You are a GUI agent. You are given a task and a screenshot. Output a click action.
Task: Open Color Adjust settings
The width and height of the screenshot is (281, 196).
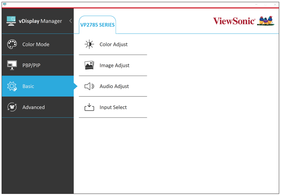point(113,44)
